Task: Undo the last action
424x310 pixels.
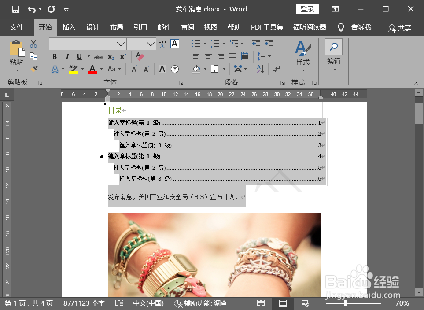Action: pyautogui.click(x=32, y=10)
